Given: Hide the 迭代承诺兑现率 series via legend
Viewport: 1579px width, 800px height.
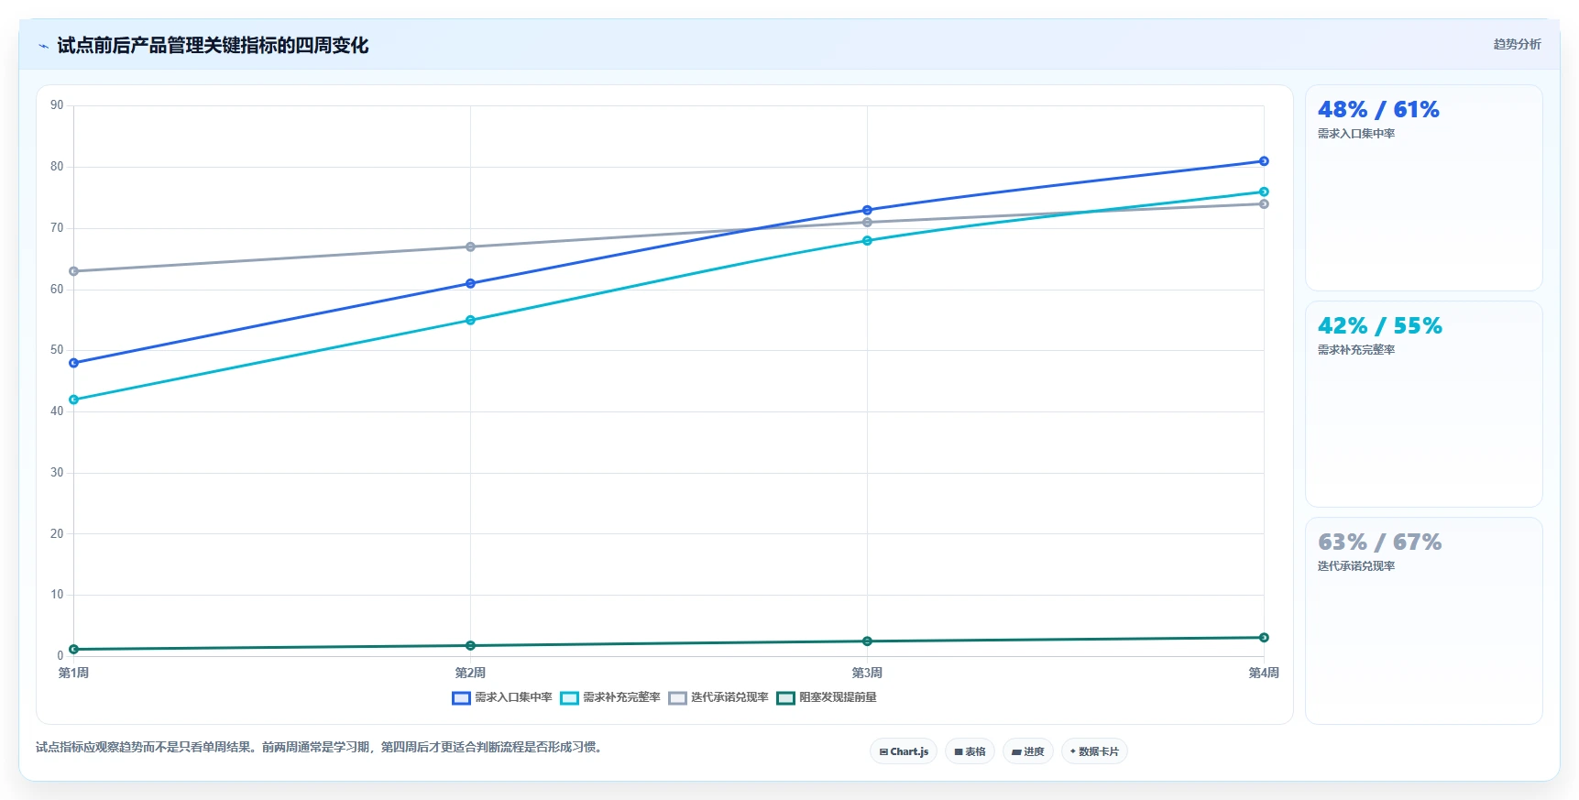Looking at the screenshot, I should (x=718, y=697).
